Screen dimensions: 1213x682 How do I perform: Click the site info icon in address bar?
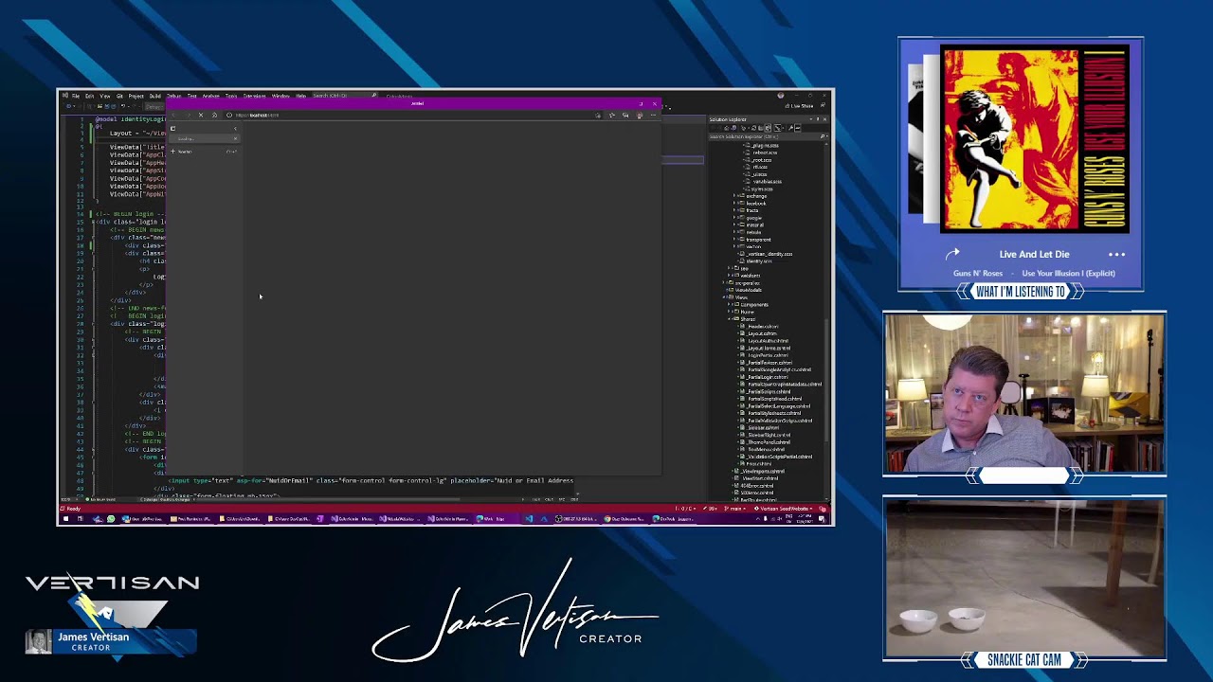click(229, 115)
